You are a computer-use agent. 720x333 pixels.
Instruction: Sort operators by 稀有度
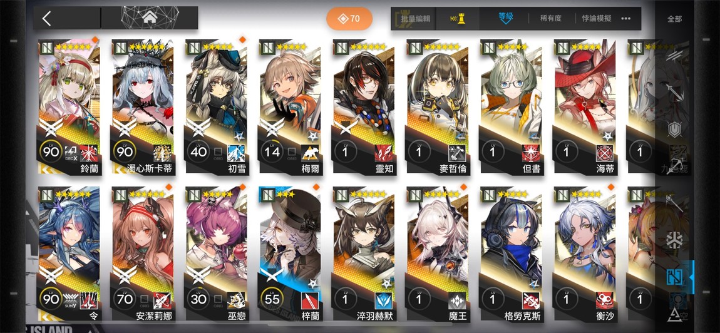coord(551,19)
